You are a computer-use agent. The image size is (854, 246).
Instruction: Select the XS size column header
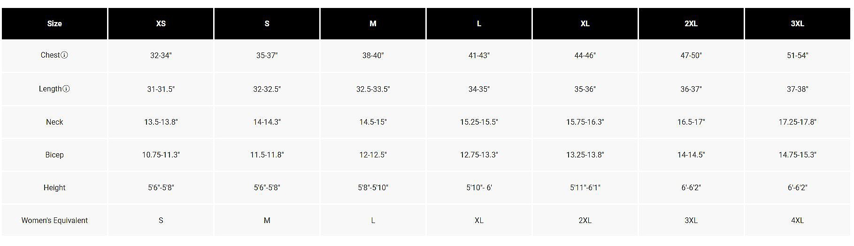point(161,23)
